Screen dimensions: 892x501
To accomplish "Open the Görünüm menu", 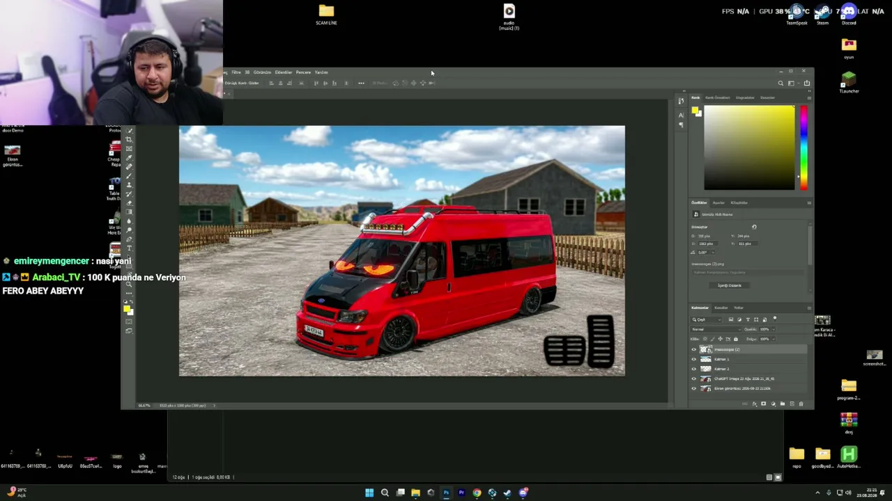I will click(262, 72).
